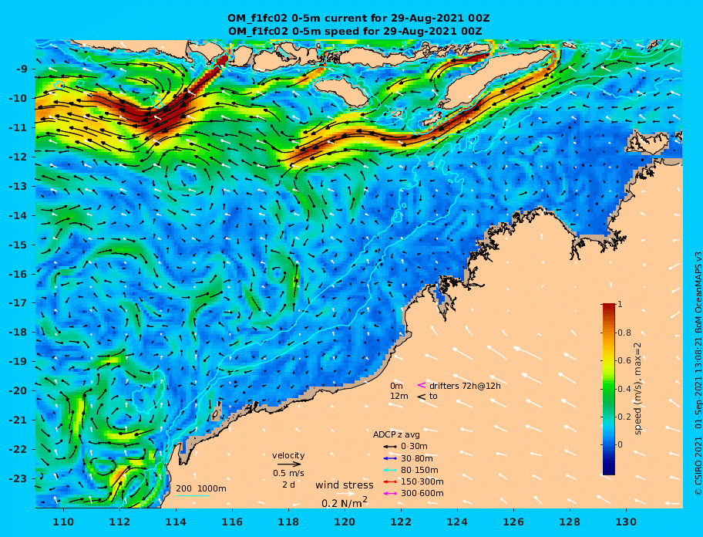Click the 'velocity' legend label
Viewport: 703px width, 537px height.
pos(288,456)
